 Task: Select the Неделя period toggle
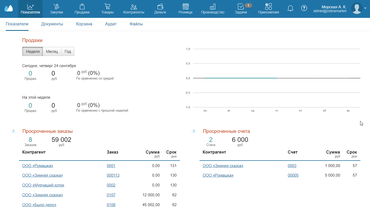coord(33,52)
